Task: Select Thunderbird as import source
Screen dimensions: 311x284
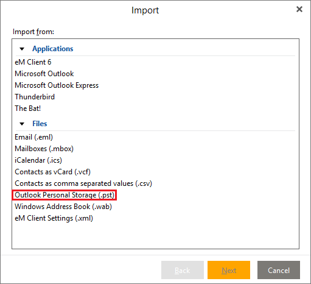Action: coord(35,97)
